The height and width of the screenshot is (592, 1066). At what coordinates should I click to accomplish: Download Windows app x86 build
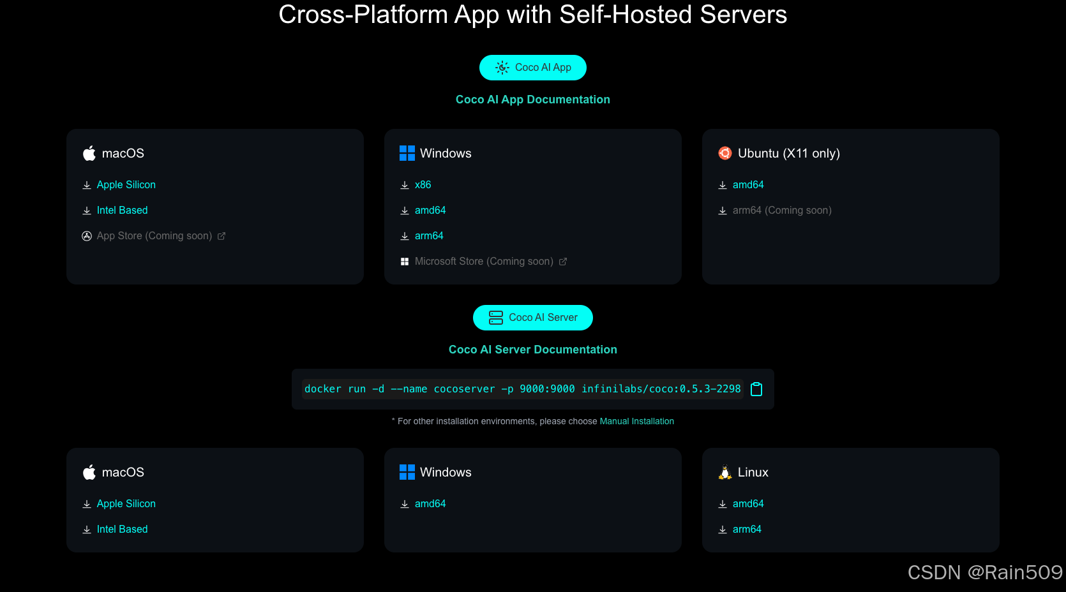[x=423, y=185]
